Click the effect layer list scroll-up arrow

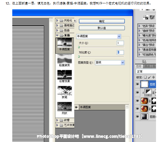pos(127,107)
